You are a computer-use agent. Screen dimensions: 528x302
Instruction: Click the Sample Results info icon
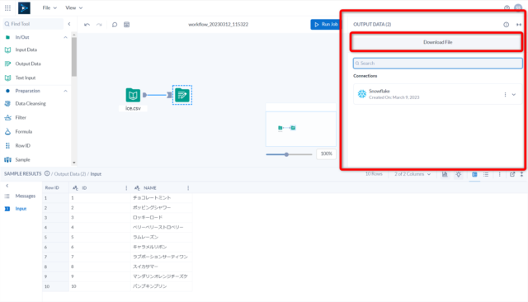point(47,174)
